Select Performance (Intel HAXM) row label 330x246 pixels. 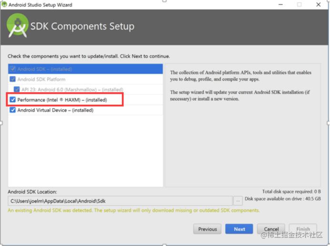pyautogui.click(x=62, y=100)
